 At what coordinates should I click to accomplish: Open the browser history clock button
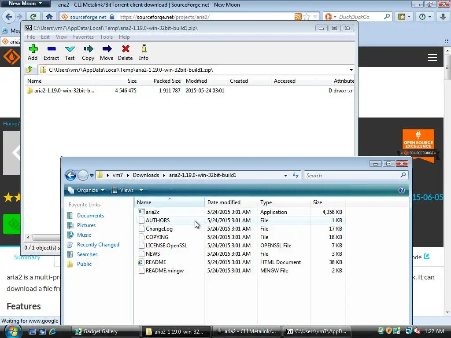(425, 17)
